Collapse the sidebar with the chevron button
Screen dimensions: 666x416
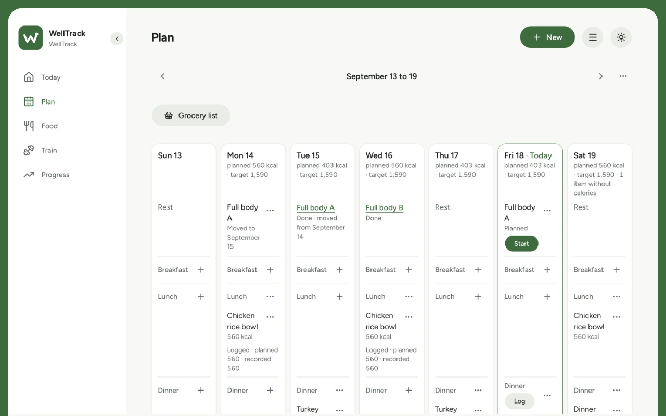point(117,38)
